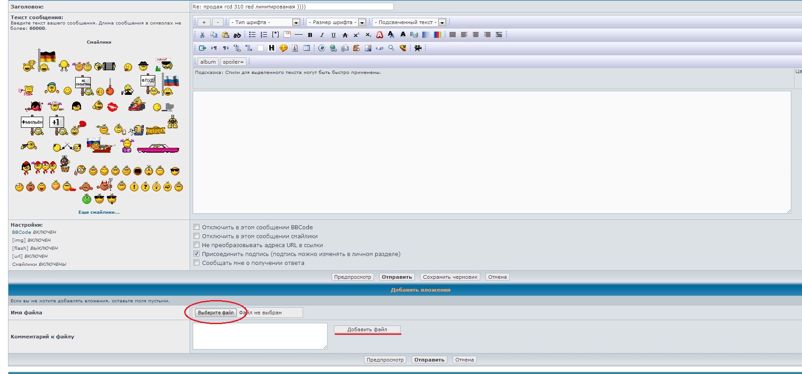
Task: Click the scissors Cut icon
Action: coord(202,35)
